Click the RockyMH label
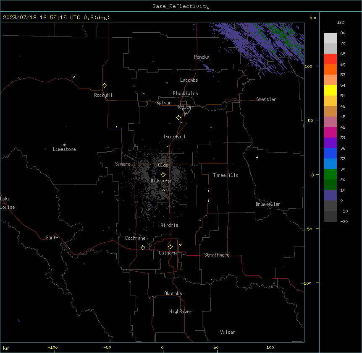 click(x=103, y=95)
